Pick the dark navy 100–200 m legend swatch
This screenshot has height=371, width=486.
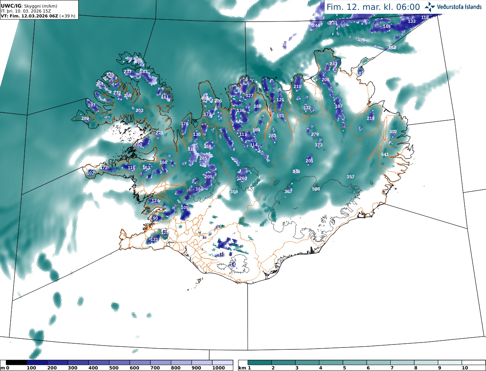click(37, 363)
